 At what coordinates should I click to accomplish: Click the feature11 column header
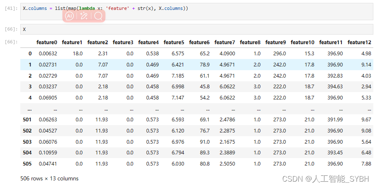click(x=331, y=43)
